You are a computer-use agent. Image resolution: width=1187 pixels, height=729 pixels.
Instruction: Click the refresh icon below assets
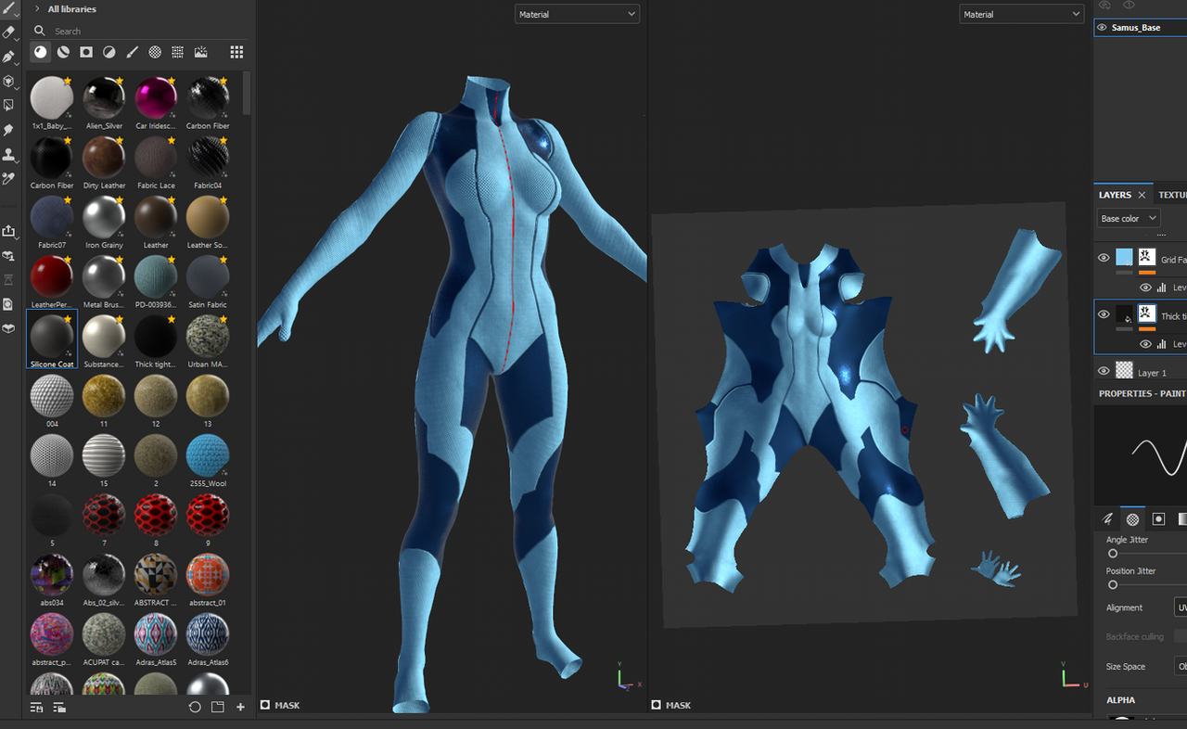coord(195,707)
